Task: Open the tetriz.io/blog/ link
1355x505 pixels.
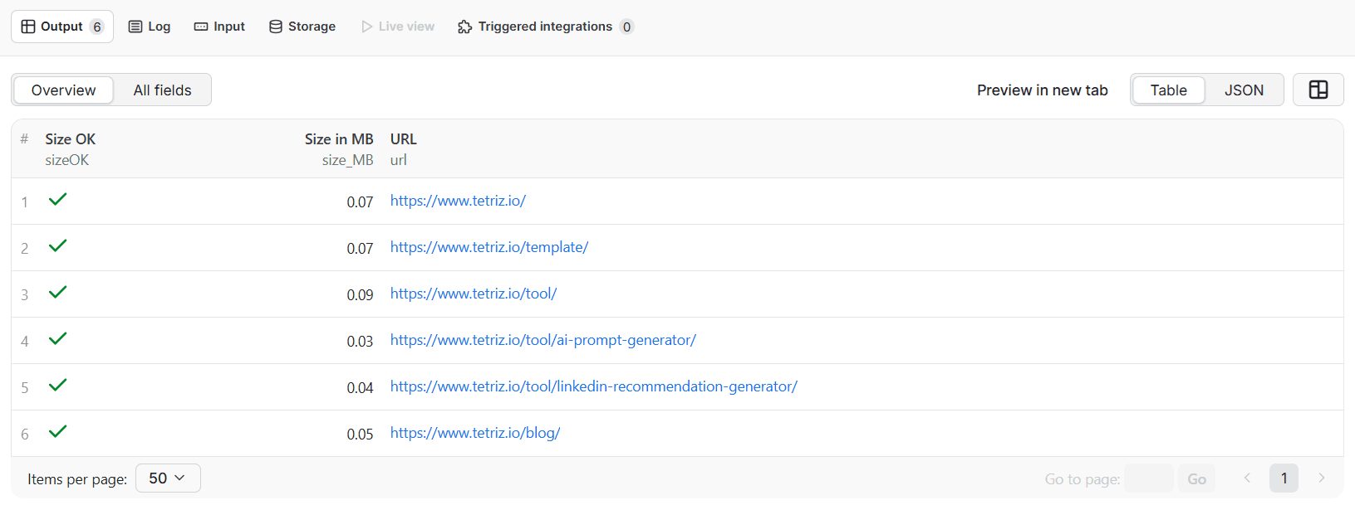Action: click(475, 433)
